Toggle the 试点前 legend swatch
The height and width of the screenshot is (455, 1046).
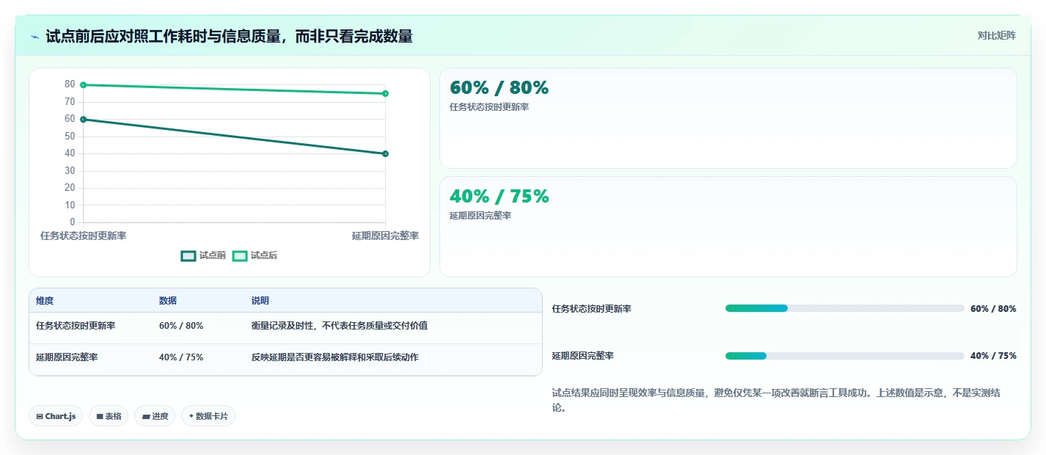[x=189, y=255]
